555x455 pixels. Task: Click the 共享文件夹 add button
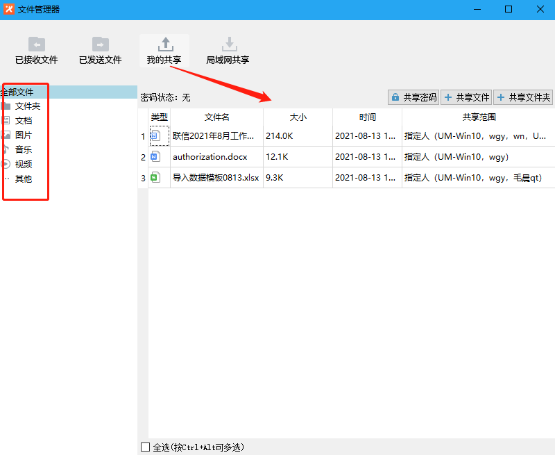pyautogui.click(x=523, y=97)
